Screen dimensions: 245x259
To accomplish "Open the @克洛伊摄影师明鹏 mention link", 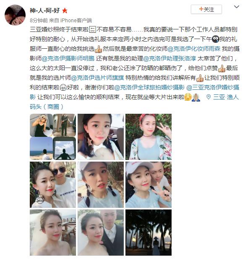I will [68, 58].
